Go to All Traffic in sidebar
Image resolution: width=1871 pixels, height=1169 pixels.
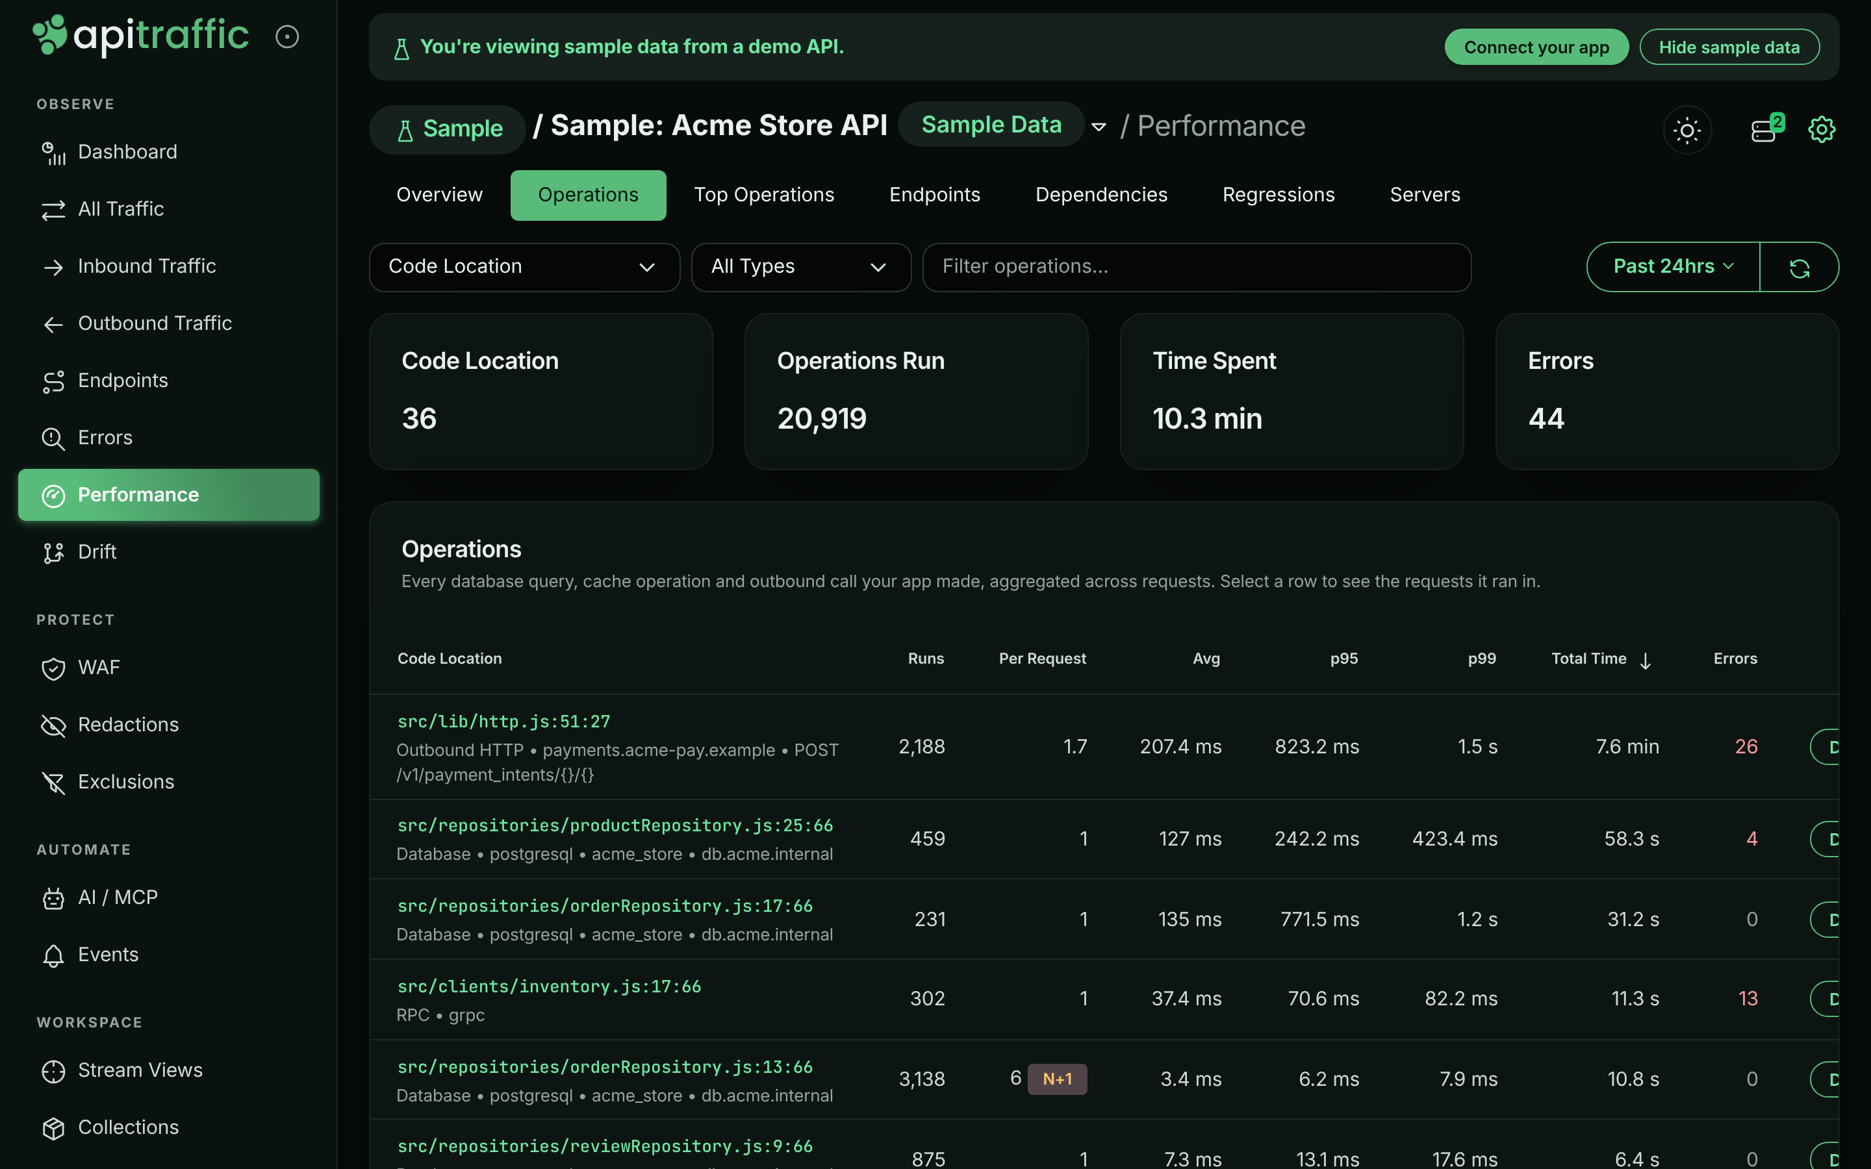168,208
